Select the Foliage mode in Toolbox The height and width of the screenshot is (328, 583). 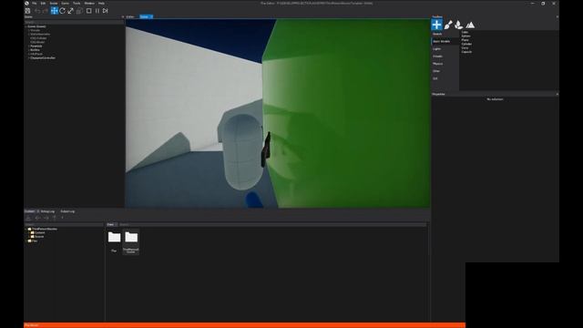tap(459, 25)
